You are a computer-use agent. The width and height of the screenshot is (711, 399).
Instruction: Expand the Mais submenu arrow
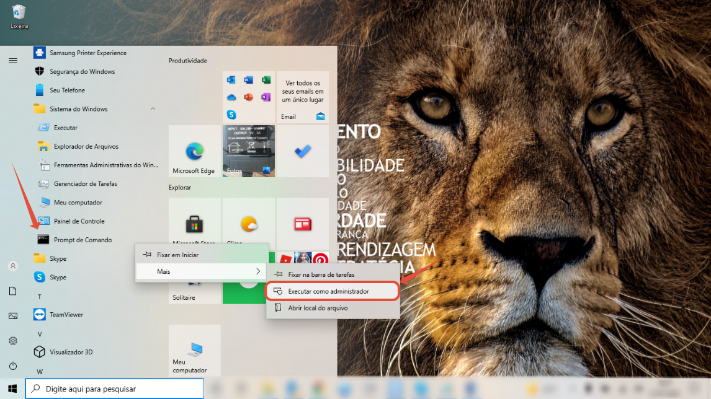point(258,271)
